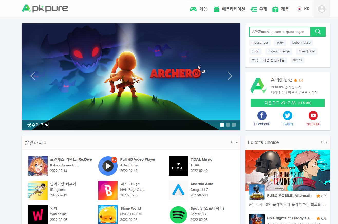Open the Slime World title link
338x224 pixels.
pos(131,208)
